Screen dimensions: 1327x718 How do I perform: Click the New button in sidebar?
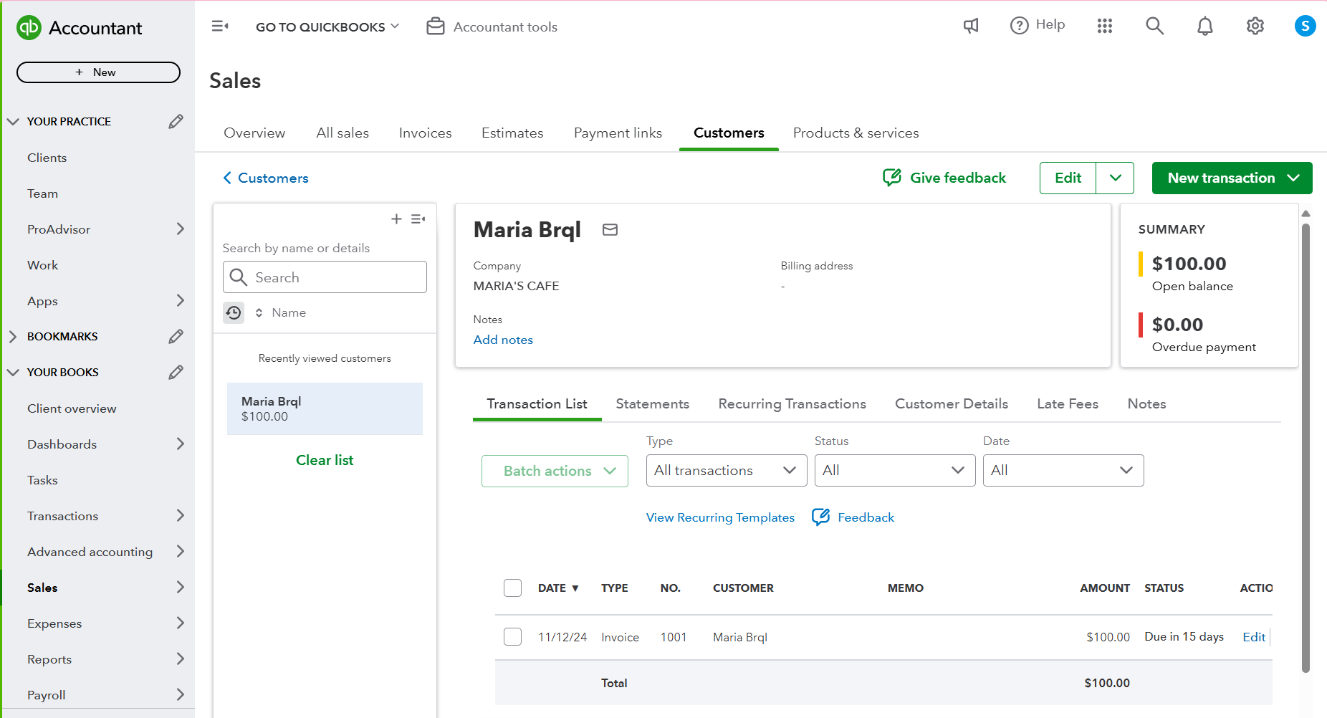coord(98,72)
